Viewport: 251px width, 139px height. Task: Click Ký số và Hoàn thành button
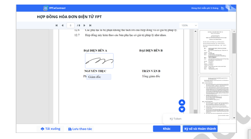pos(200,129)
